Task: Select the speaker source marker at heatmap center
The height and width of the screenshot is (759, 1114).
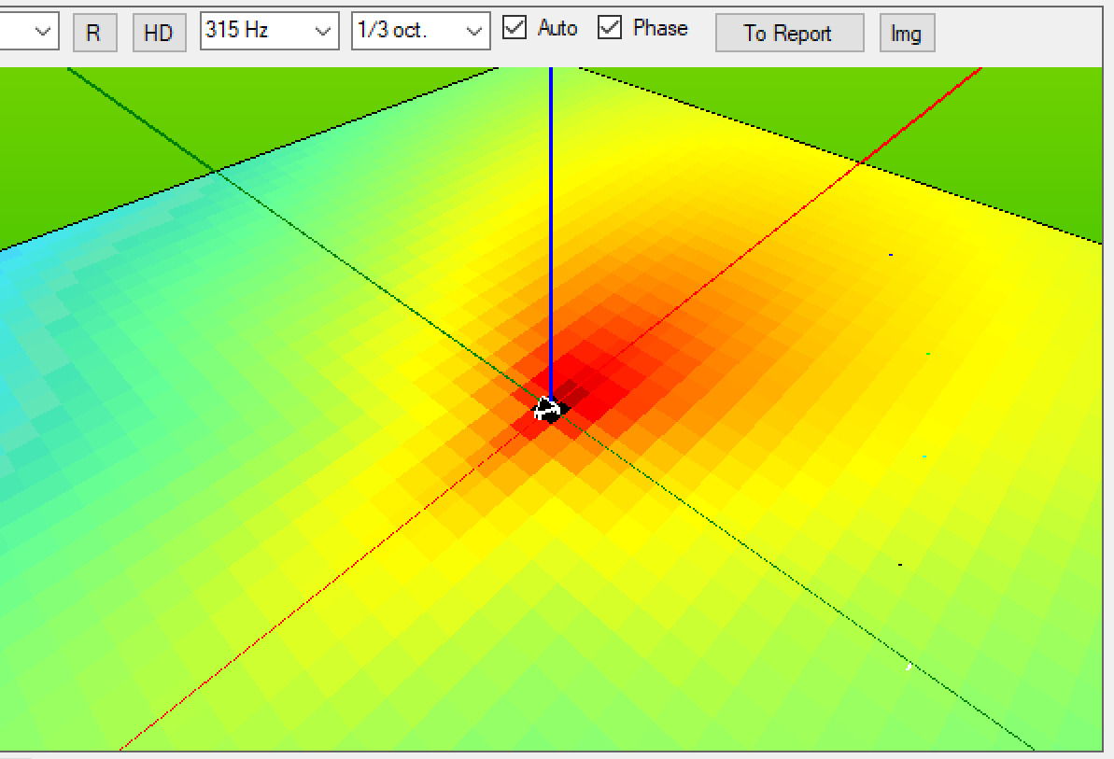Action: (551, 408)
